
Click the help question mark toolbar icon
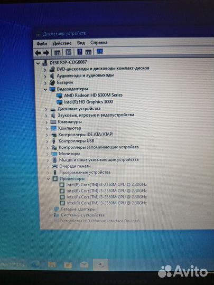(x=80, y=52)
